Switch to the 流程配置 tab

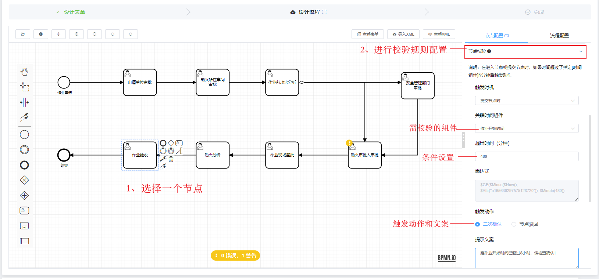559,36
